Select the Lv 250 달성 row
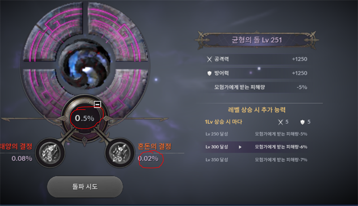Screen dimensions: 358x206 coord(256,134)
